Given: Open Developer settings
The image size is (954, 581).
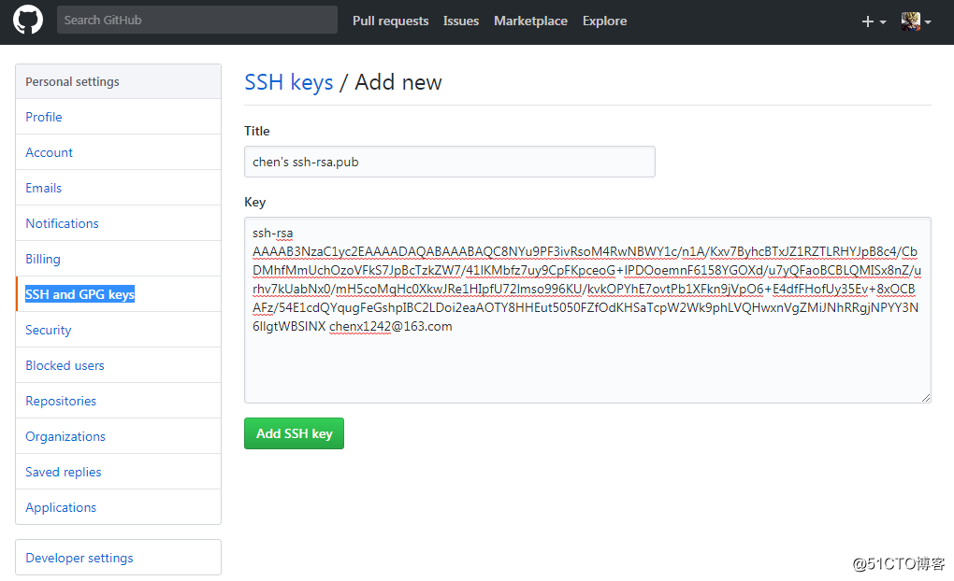Looking at the screenshot, I should (x=118, y=558).
